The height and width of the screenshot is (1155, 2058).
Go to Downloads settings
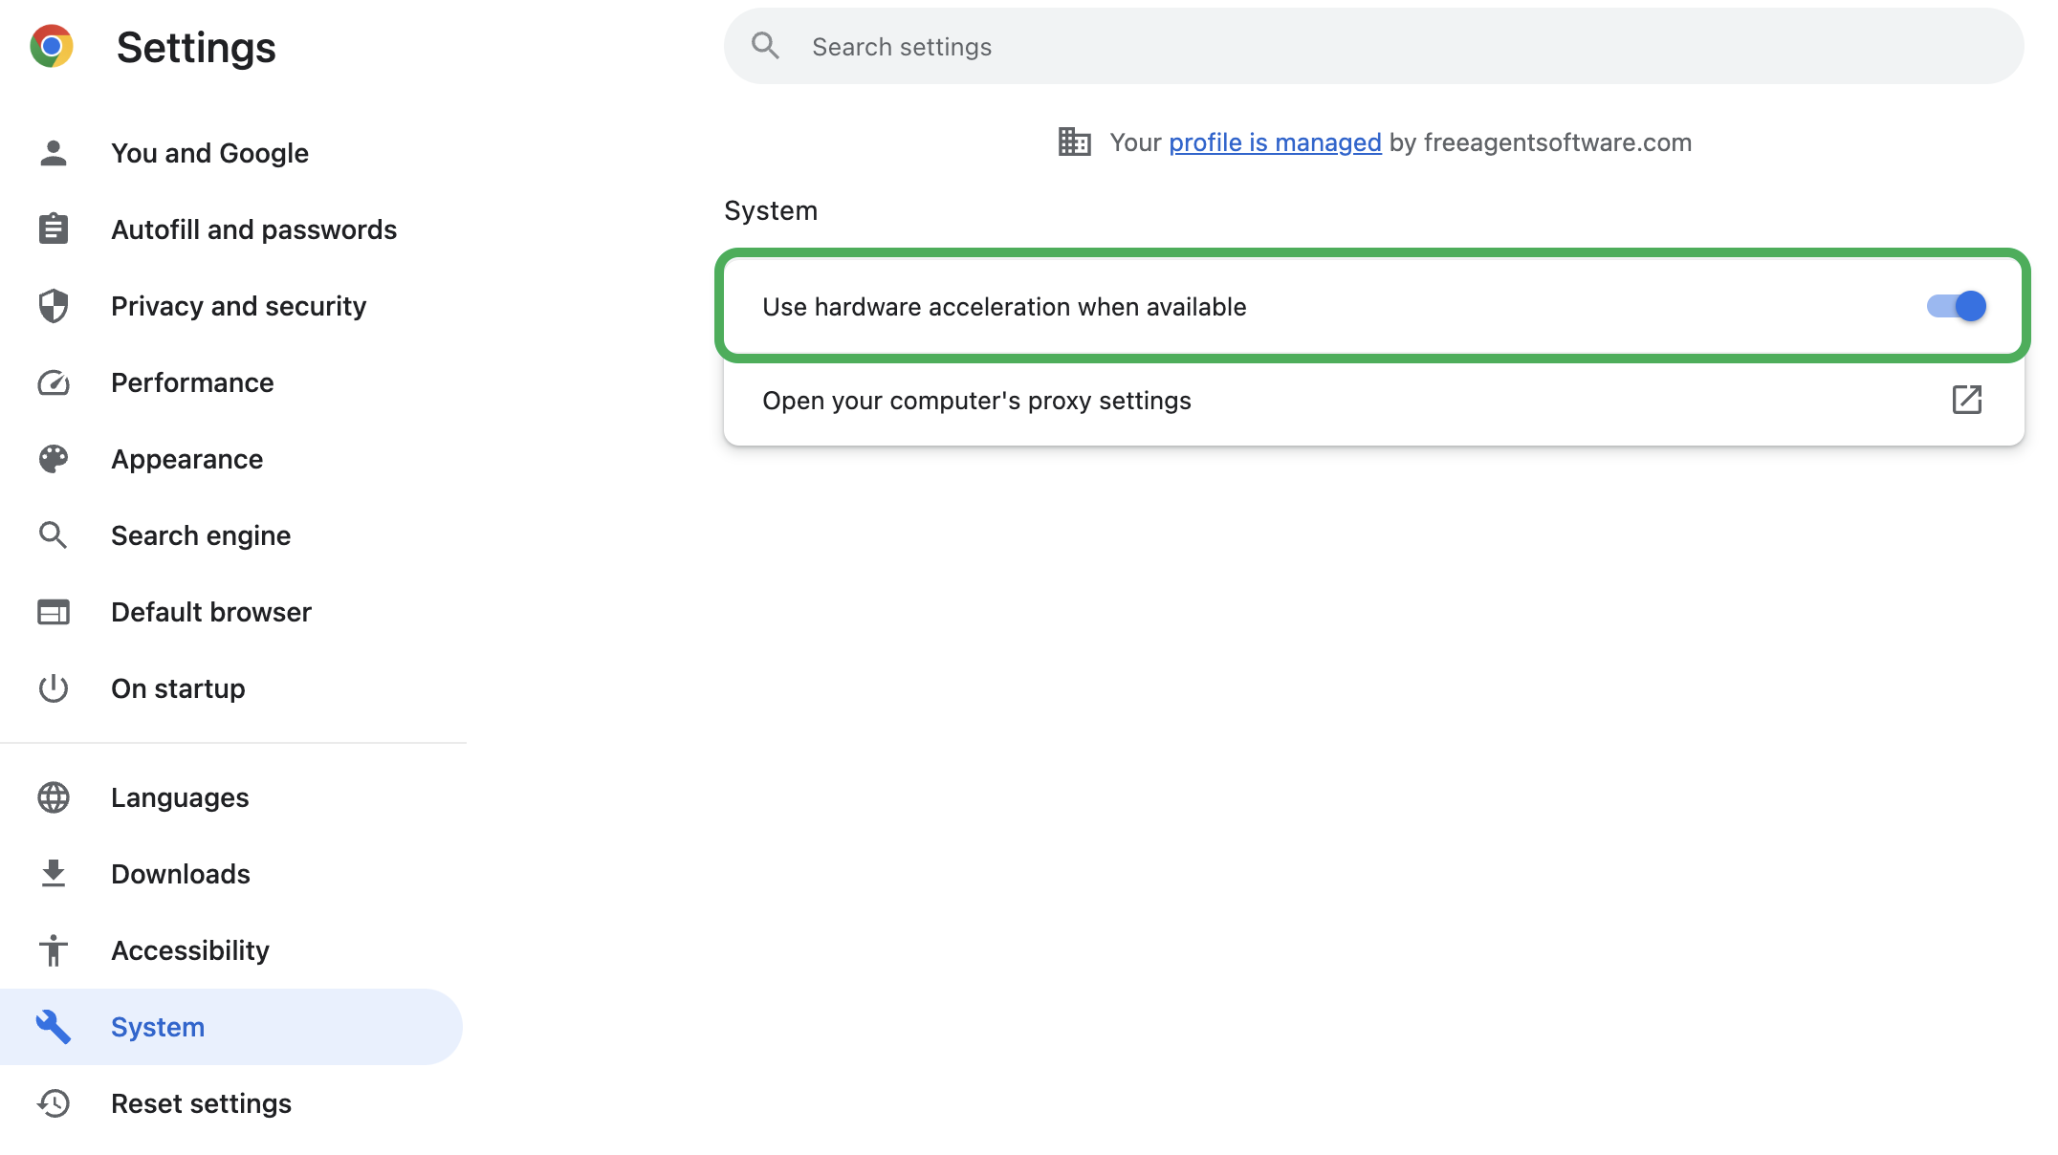pyautogui.click(x=231, y=874)
